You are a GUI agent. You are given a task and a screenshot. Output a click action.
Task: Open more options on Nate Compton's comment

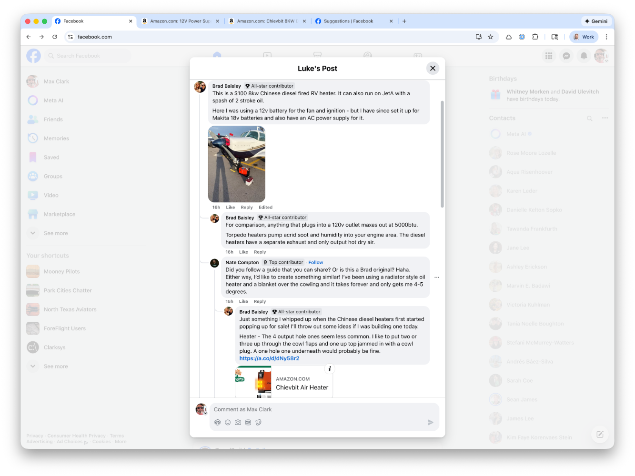tap(437, 277)
